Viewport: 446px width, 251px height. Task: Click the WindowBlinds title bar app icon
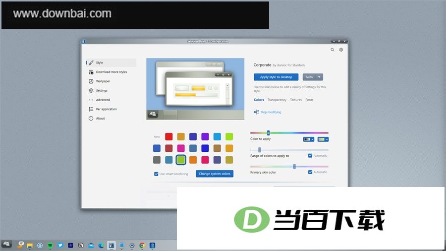coord(84,41)
